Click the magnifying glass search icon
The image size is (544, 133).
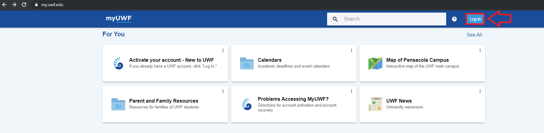335,19
